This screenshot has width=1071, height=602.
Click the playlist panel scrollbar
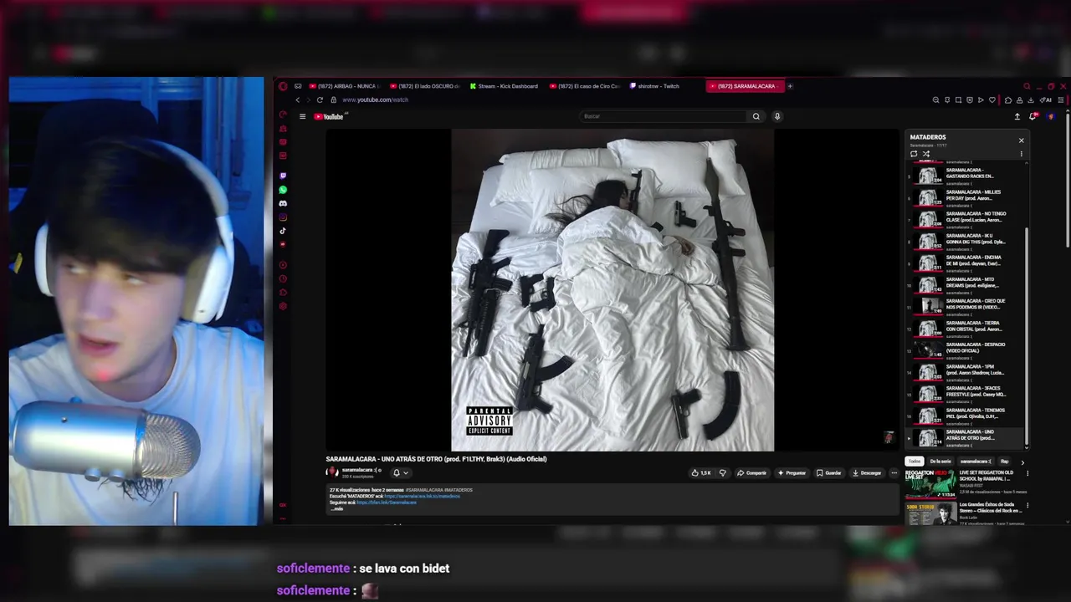[1026, 334]
